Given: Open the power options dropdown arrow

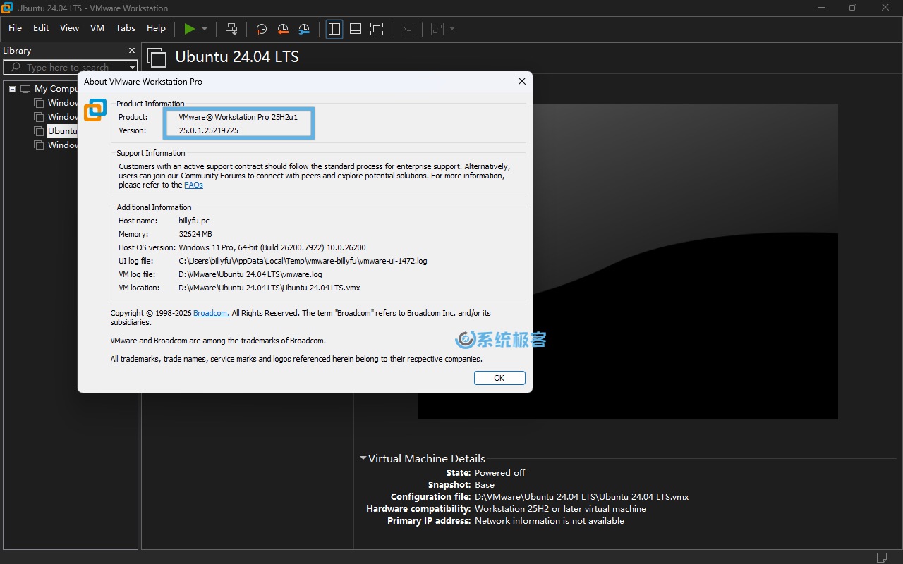Looking at the screenshot, I should click(x=204, y=29).
